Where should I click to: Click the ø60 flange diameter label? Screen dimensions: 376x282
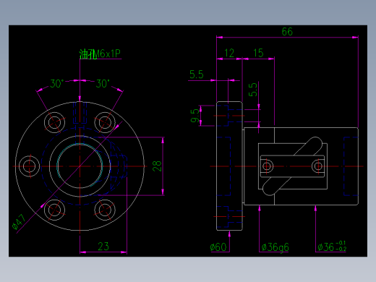(218, 247)
